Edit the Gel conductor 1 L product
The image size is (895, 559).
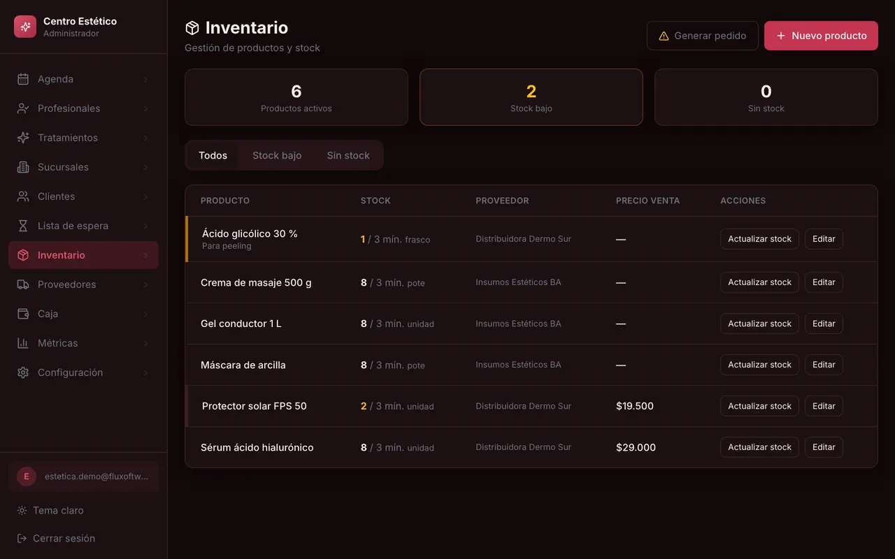pyautogui.click(x=824, y=324)
